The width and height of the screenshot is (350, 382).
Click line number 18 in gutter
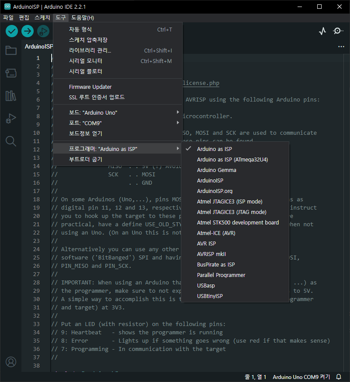click(36, 199)
